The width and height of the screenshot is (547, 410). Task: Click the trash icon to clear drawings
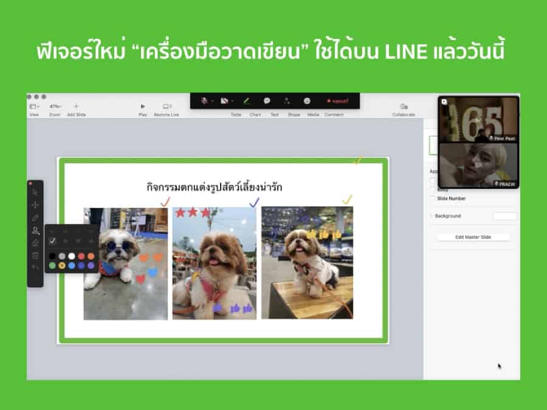[x=35, y=255]
